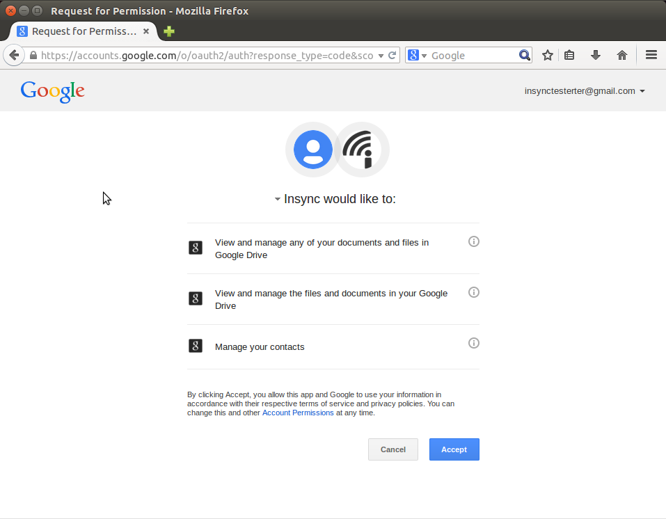Reload the page with the refresh icon
The image size is (666, 519).
pyautogui.click(x=393, y=55)
